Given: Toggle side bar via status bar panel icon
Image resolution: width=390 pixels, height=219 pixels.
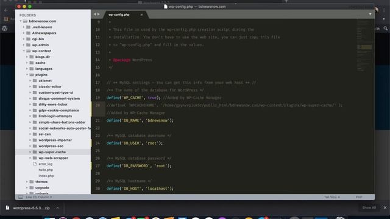Looking at the screenshot, I should click(21, 197).
